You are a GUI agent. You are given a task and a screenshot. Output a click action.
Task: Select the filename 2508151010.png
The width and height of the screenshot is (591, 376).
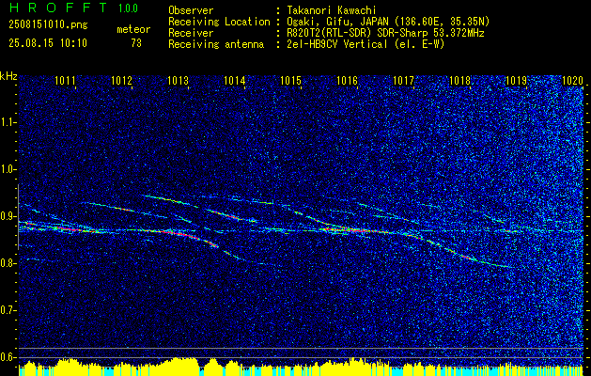48,25
